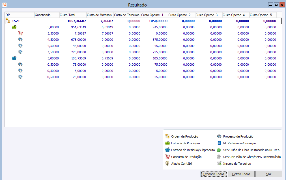The width and height of the screenshot is (286, 180).
Task: Click the Consumo de Produção legend label
Action: coord(186,157)
